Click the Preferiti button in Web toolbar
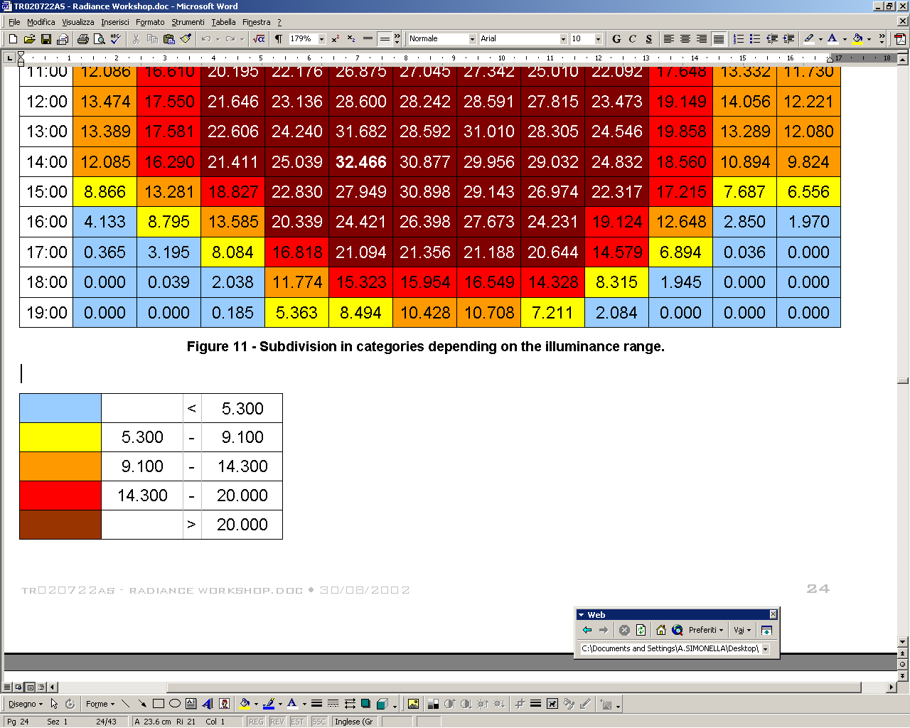Screen dimensions: 910x728 click(705, 630)
